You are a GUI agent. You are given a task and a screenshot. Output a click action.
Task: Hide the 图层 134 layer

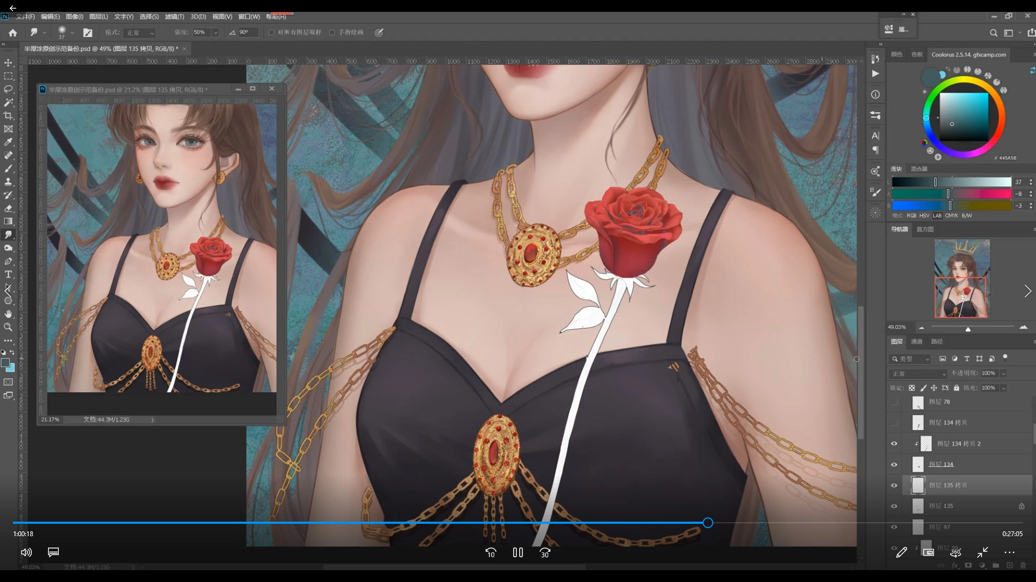(894, 465)
